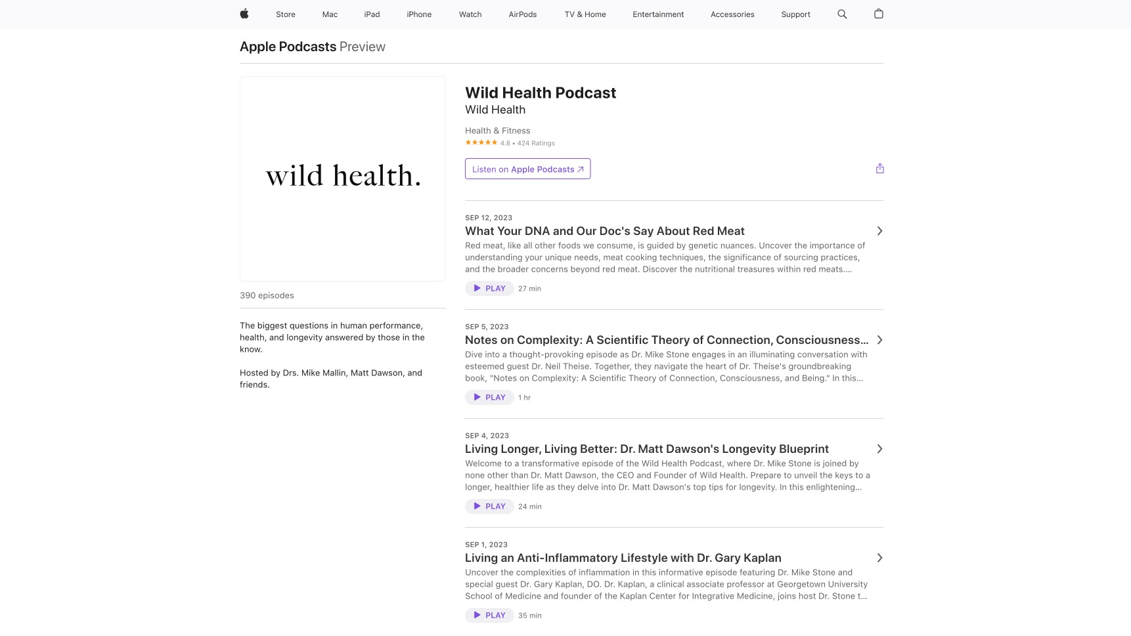Expand the Gary Kaplan episode chevron
Screen dimensions: 1131x636
(879, 558)
